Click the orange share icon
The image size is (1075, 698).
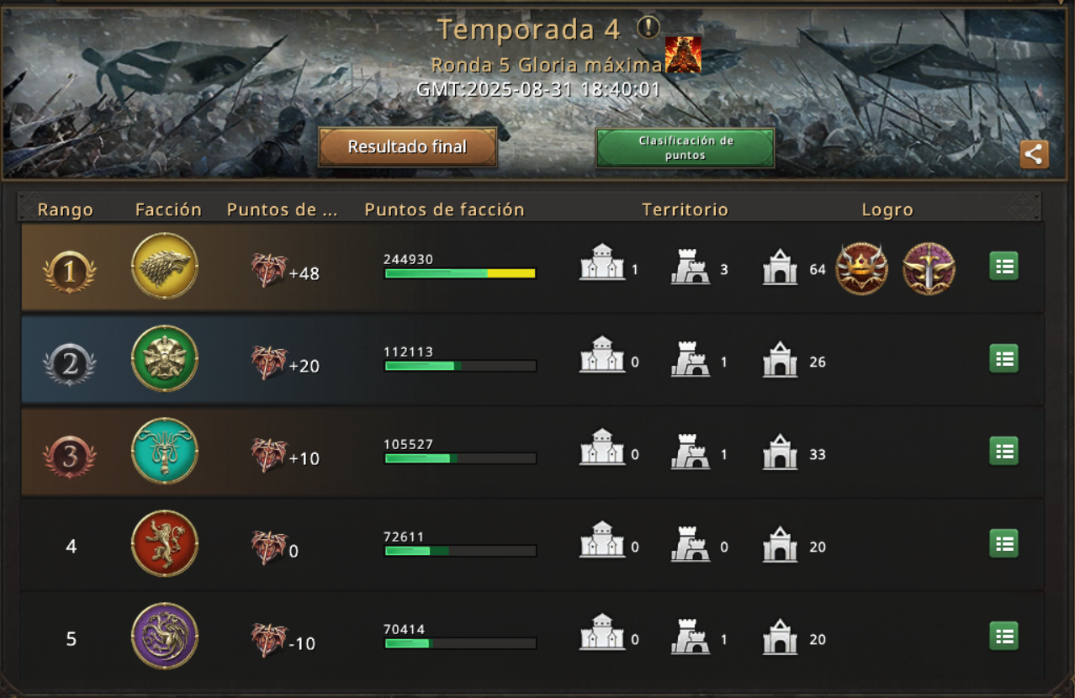click(x=1034, y=154)
